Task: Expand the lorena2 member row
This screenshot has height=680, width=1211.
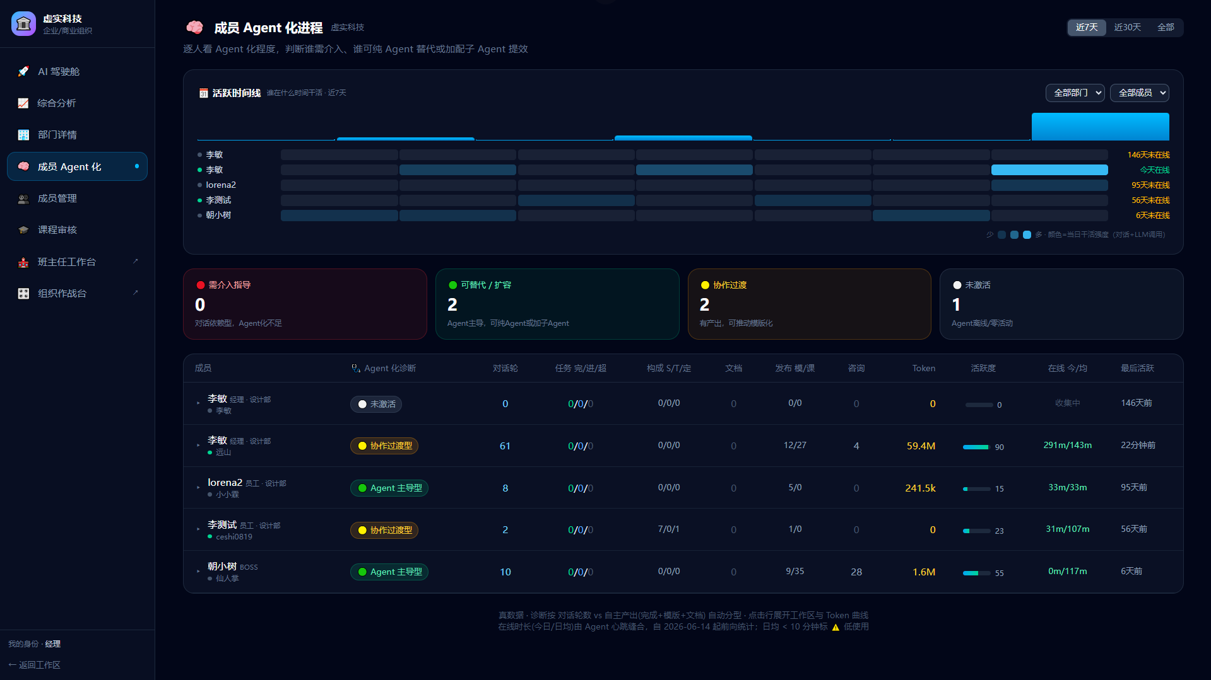Action: pos(198,488)
